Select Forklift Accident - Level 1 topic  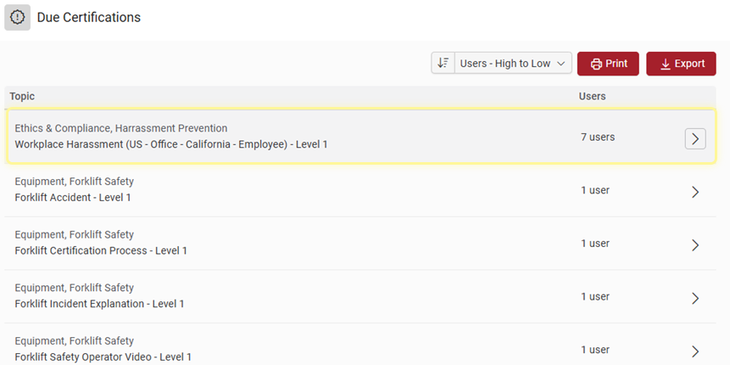(x=73, y=198)
